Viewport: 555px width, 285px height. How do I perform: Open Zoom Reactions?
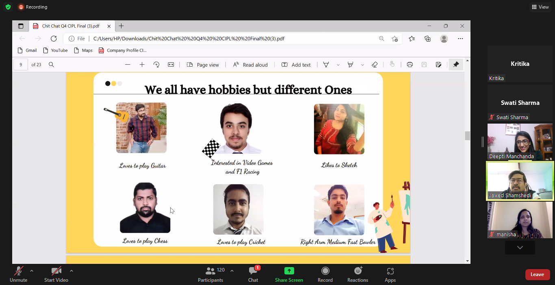(x=358, y=274)
